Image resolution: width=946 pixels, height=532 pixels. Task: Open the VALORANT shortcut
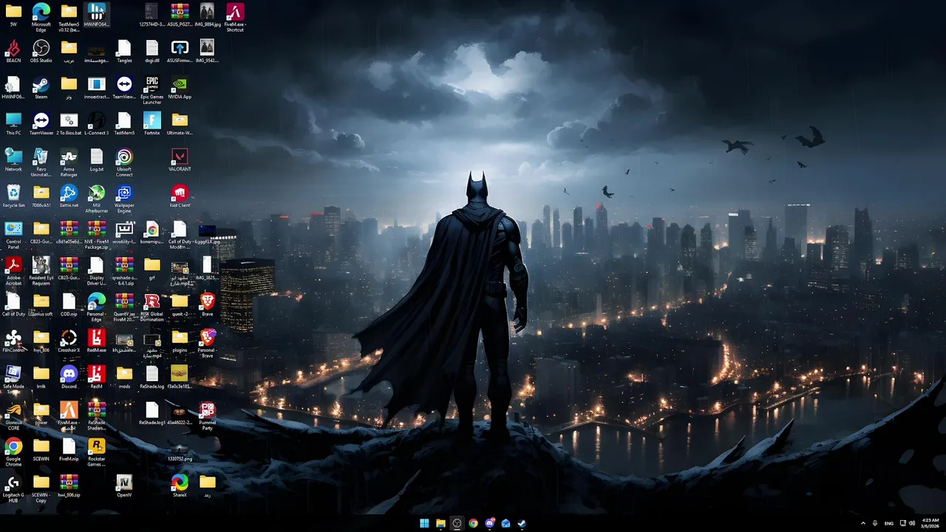[180, 161]
